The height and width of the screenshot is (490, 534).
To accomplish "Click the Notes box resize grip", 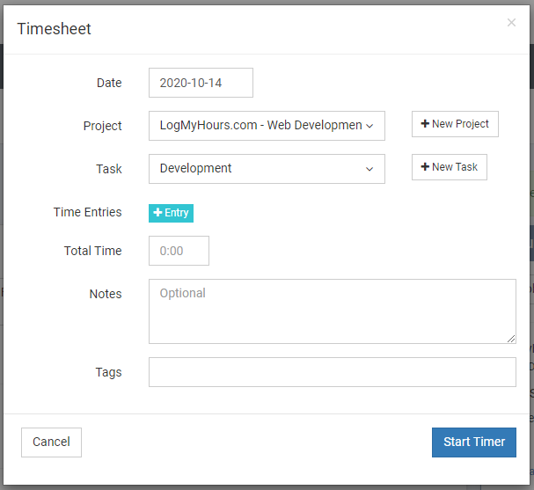I will click(510, 338).
